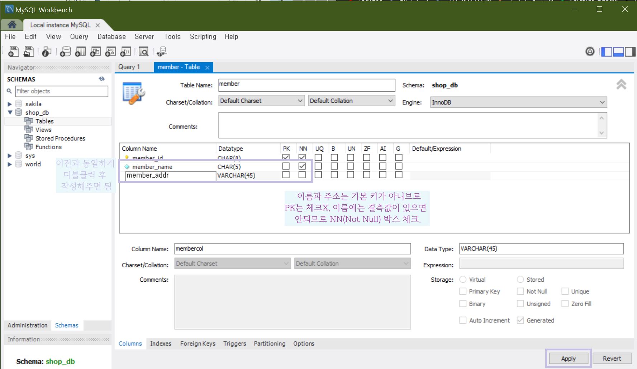Check PK box for member_addr row
637x369 pixels.
[x=286, y=175]
